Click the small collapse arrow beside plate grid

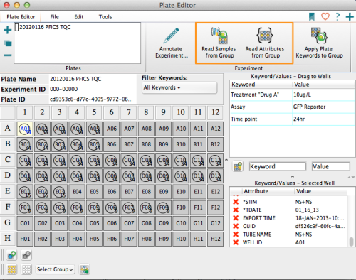click(x=226, y=160)
